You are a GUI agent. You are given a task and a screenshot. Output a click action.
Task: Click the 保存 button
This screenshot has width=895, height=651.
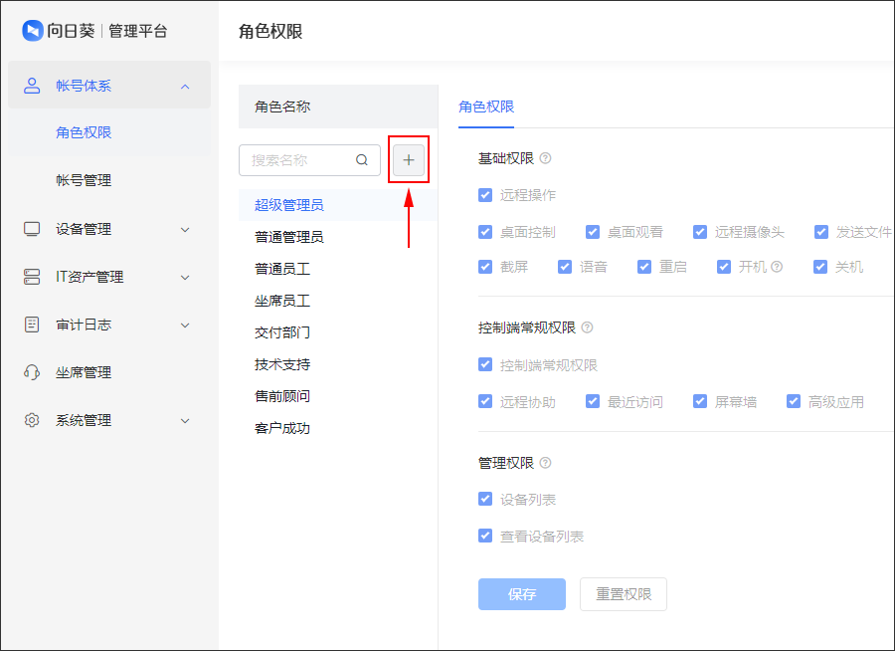tap(522, 594)
